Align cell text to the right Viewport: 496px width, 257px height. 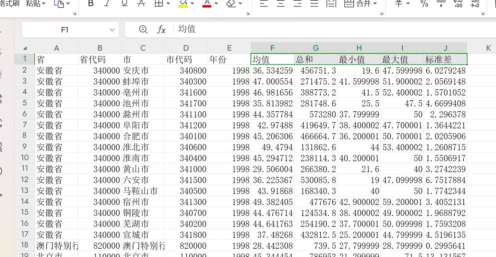coord(297,3)
